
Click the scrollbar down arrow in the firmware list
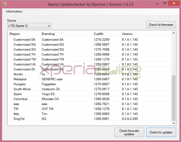coord(173,123)
